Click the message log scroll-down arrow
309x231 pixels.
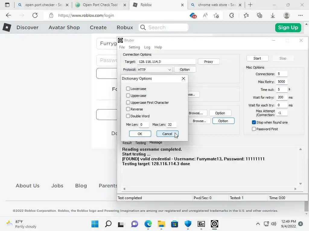coord(300,184)
